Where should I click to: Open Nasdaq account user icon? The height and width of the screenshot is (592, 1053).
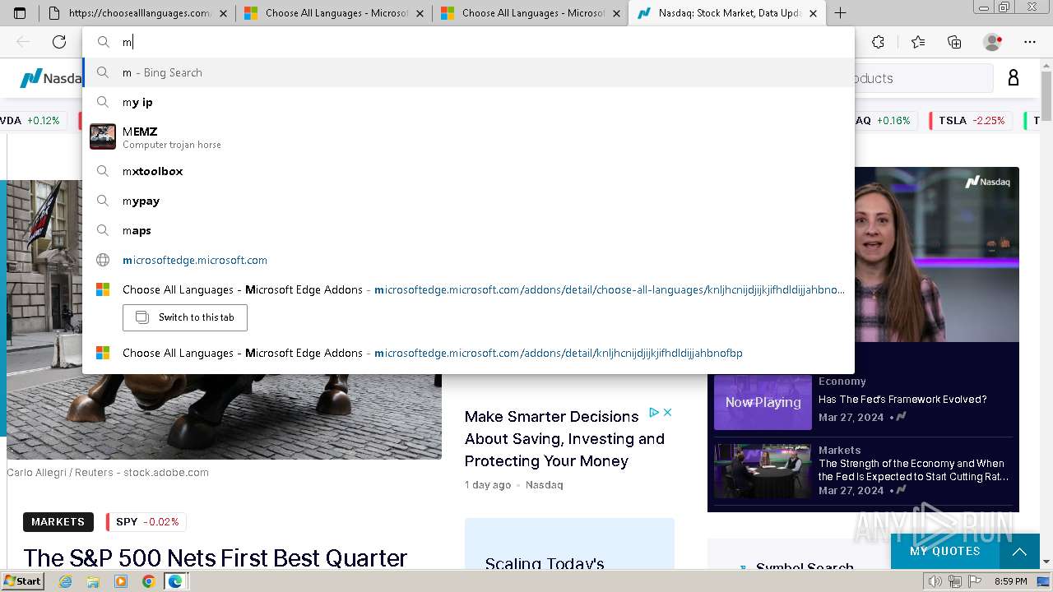click(x=1014, y=78)
